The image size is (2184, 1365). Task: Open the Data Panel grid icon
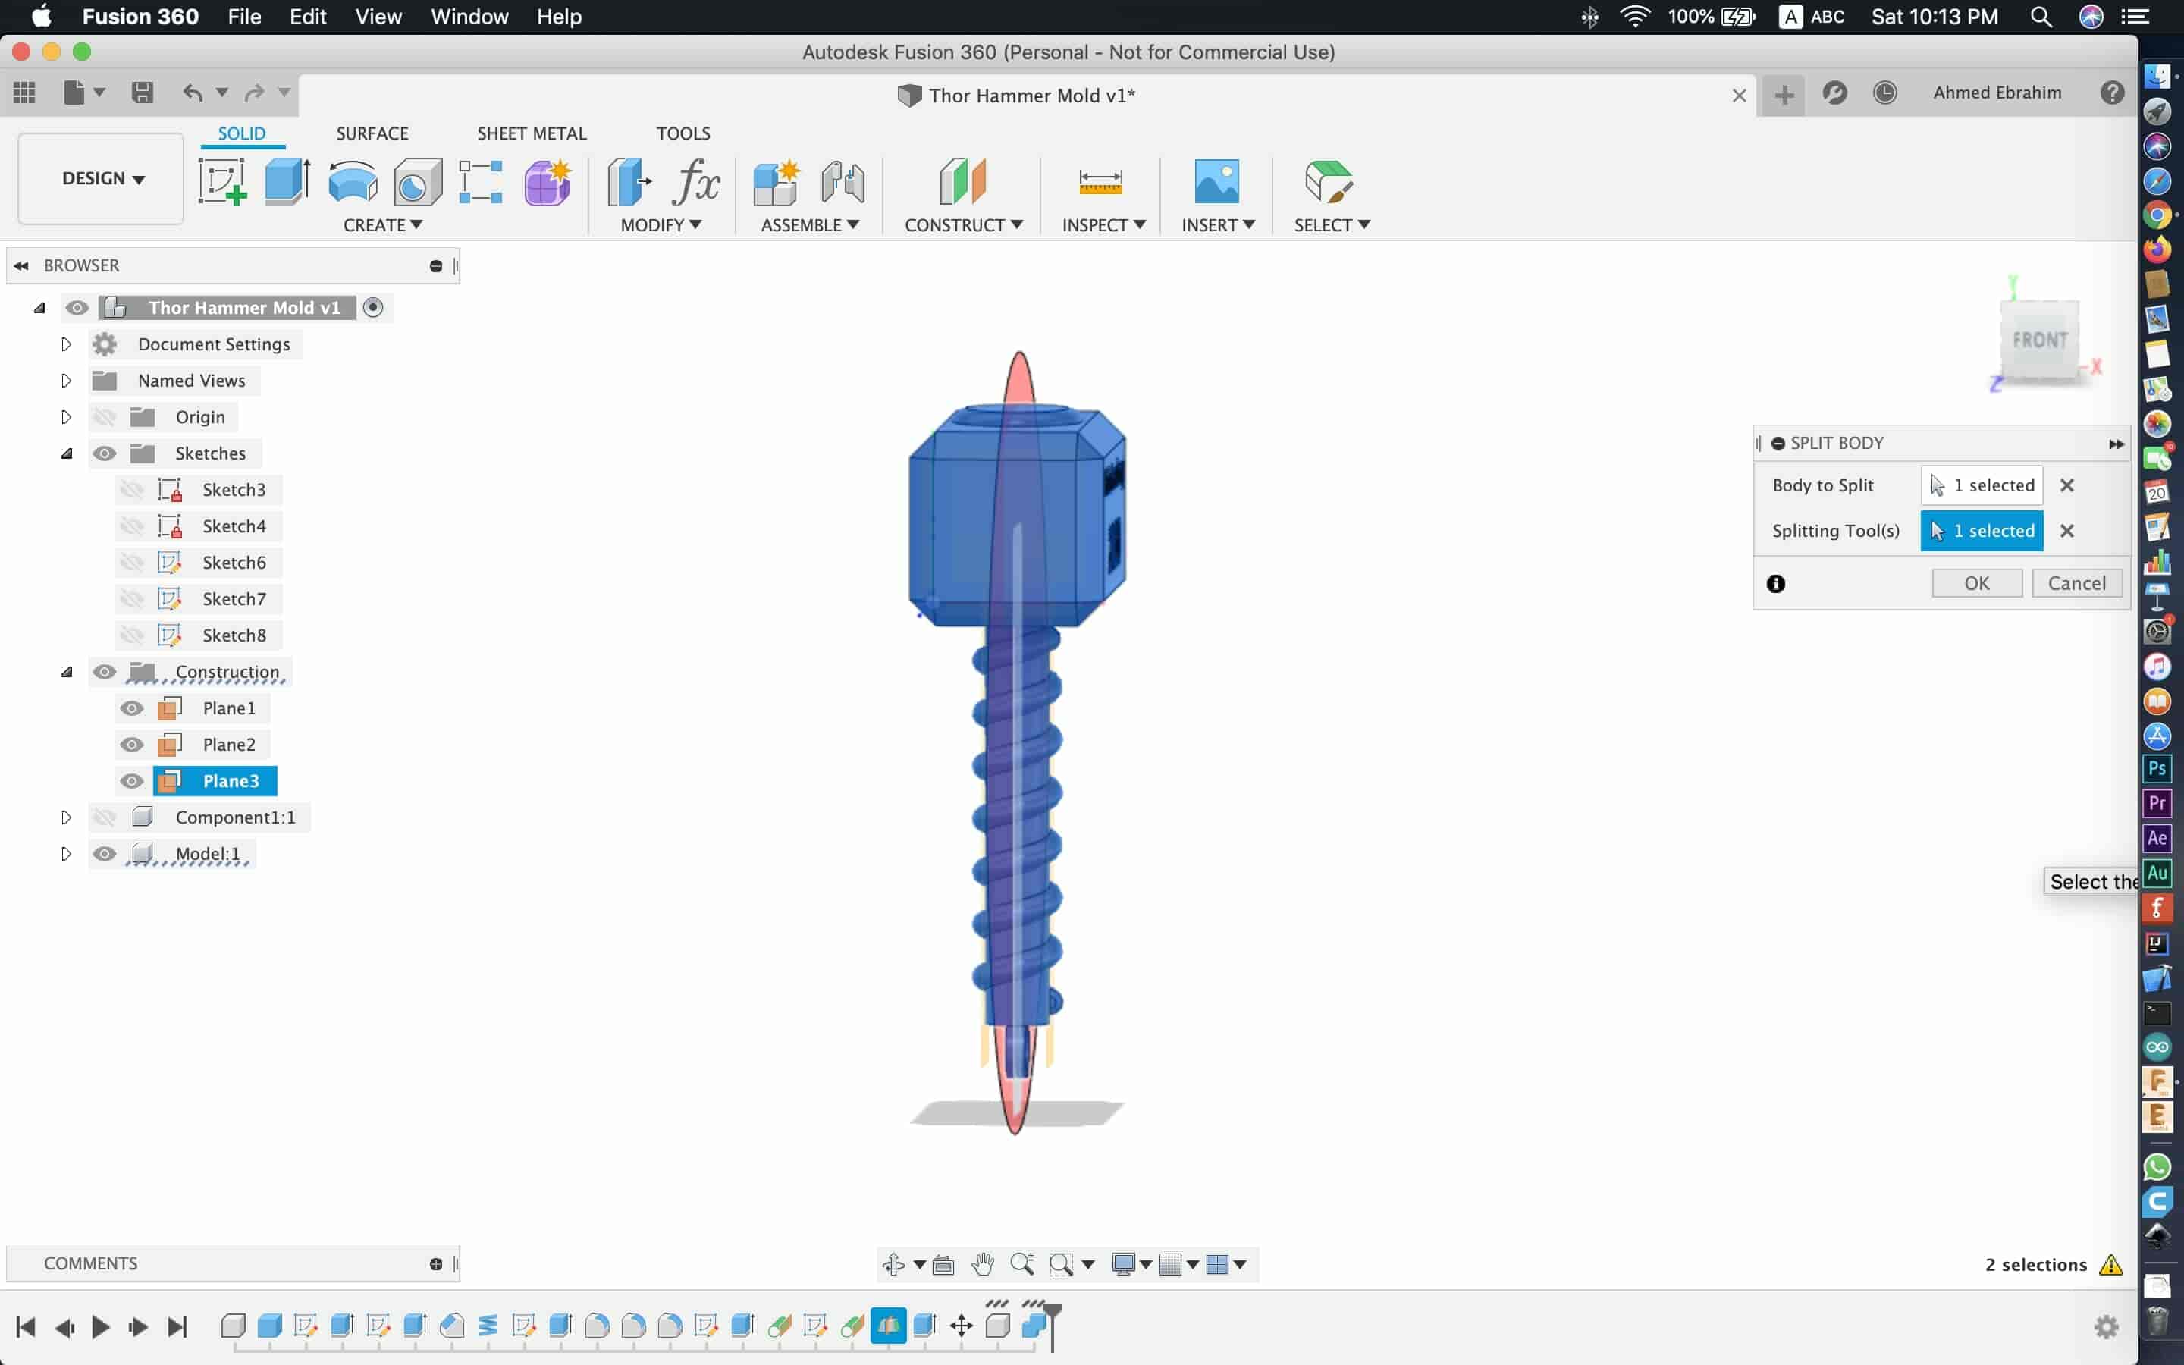pyautogui.click(x=24, y=92)
